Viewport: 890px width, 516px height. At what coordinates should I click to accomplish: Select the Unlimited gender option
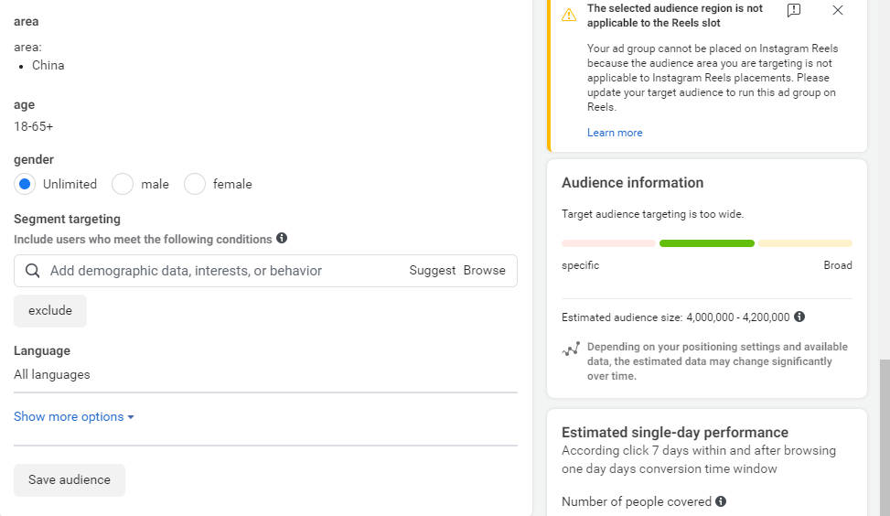(x=26, y=184)
